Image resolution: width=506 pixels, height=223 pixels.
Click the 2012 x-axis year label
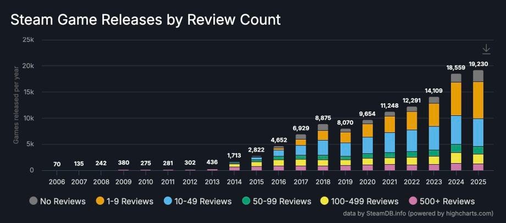point(190,182)
